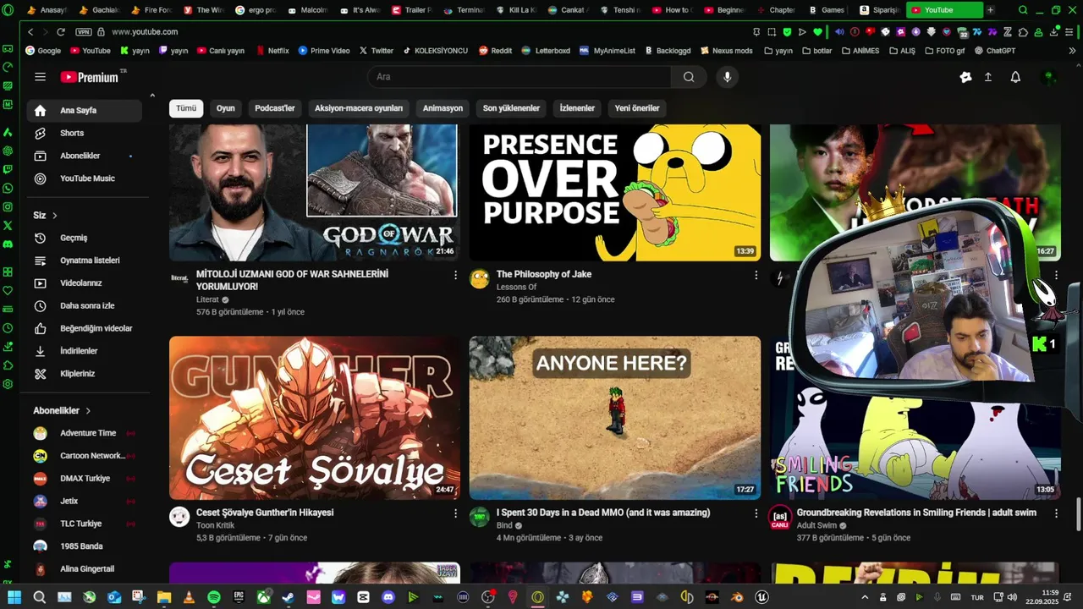Switch to the Games browser tab
Screen dimensions: 1083x609
(x=827, y=10)
